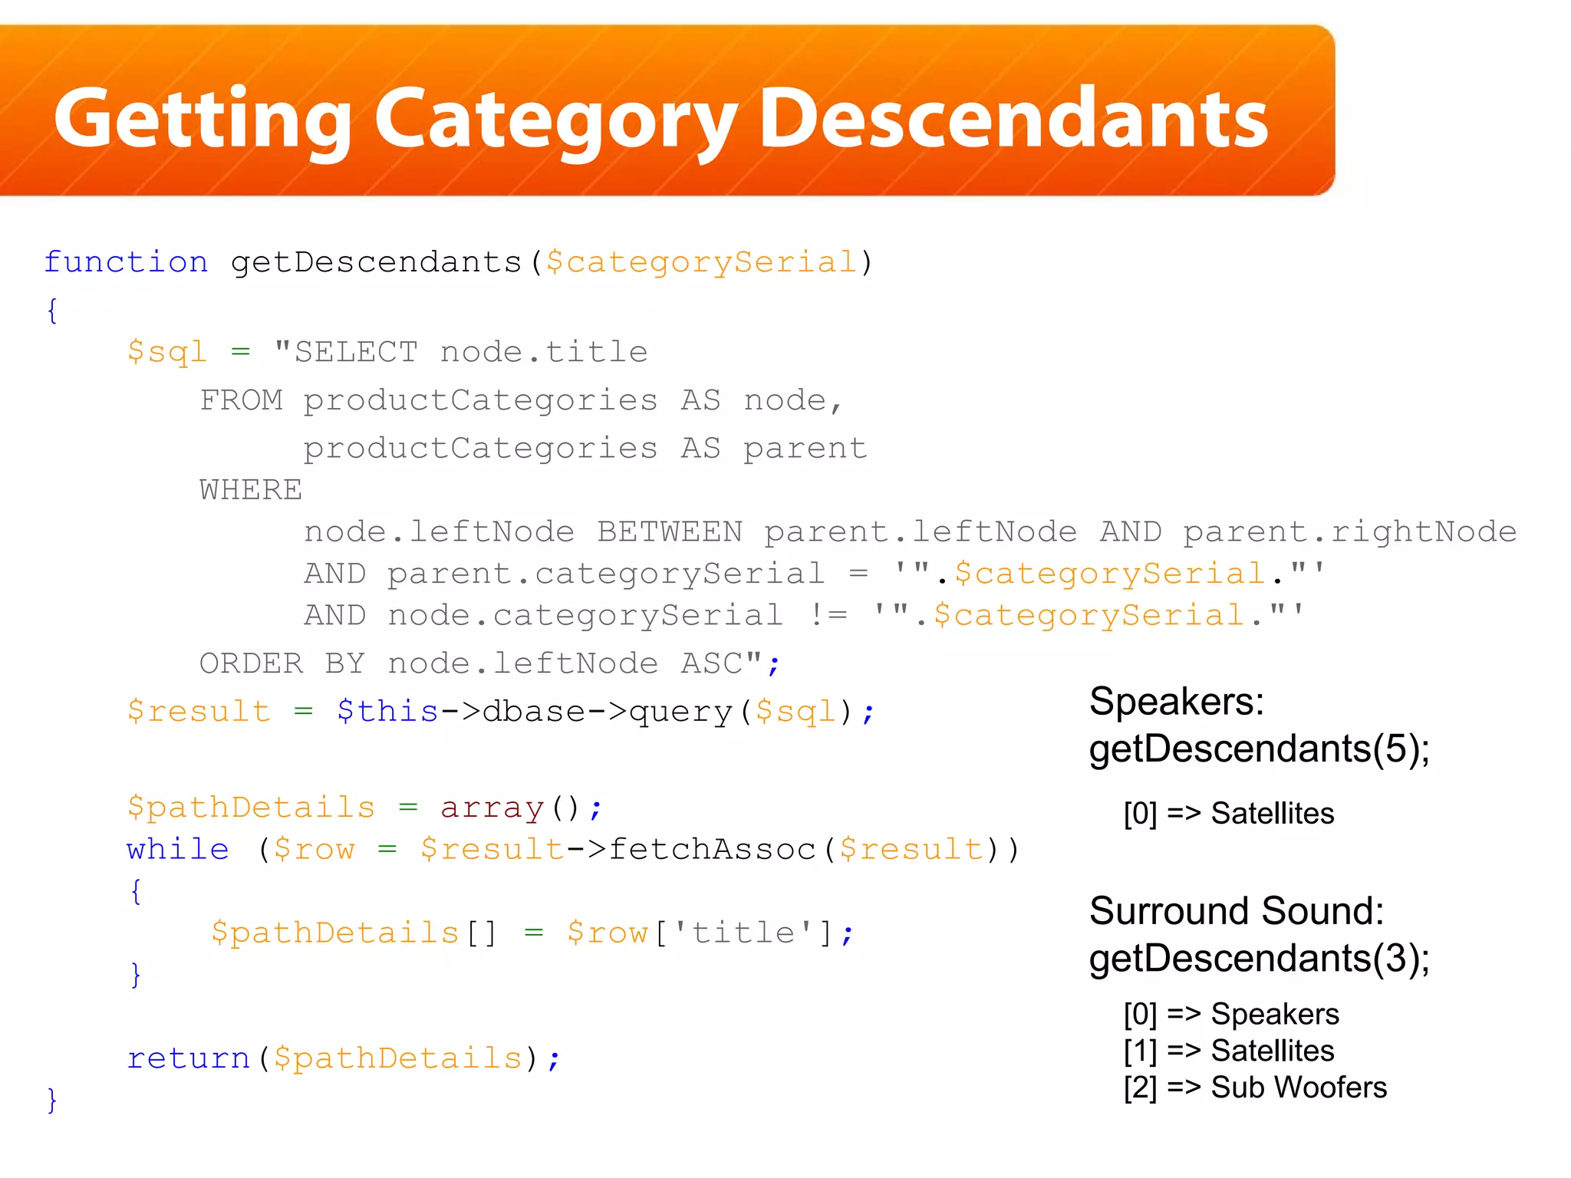This screenshot has height=1178, width=1571.
Task: Click the 'getDescendants(5);' example call
Action: (1260, 749)
